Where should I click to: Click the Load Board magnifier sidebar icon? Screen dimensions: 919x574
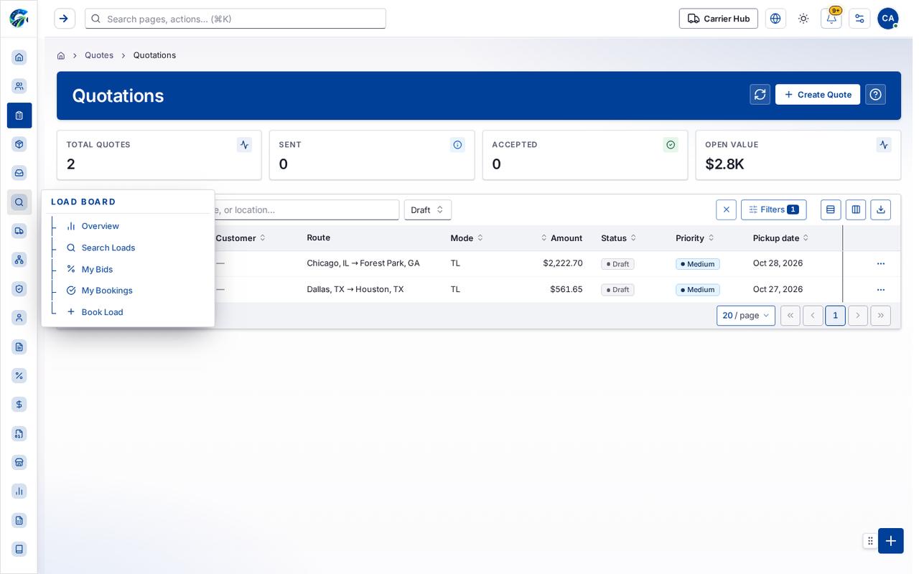[19, 202]
